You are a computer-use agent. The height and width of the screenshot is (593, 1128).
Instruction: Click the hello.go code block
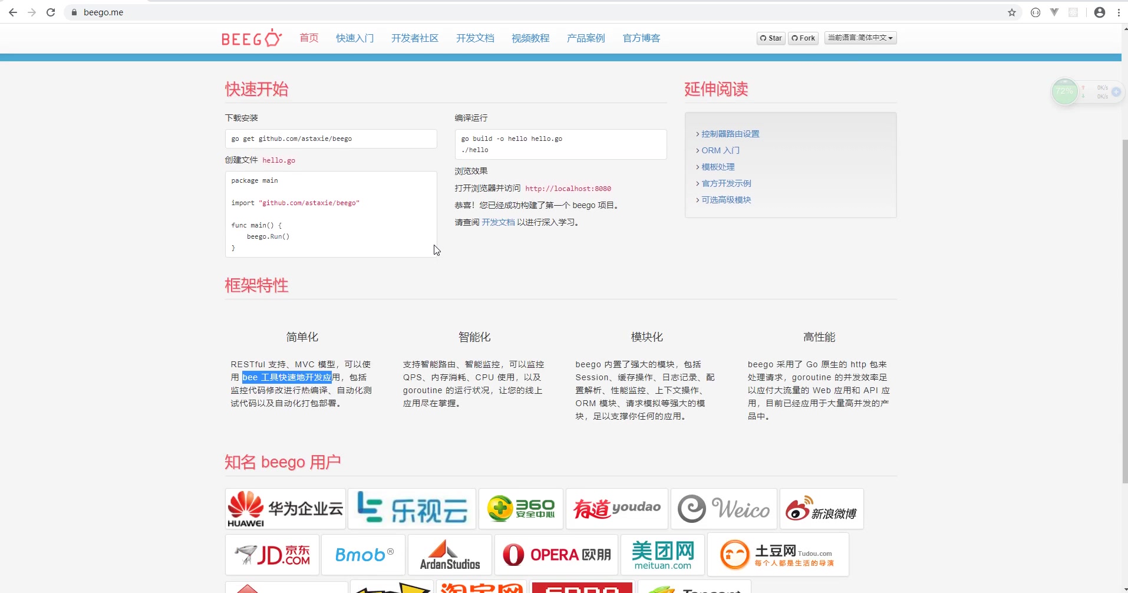click(x=331, y=214)
